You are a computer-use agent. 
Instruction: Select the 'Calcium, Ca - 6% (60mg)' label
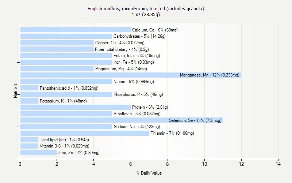coord(155,30)
